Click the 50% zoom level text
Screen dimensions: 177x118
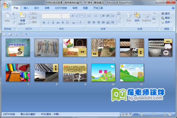click(x=136, y=114)
